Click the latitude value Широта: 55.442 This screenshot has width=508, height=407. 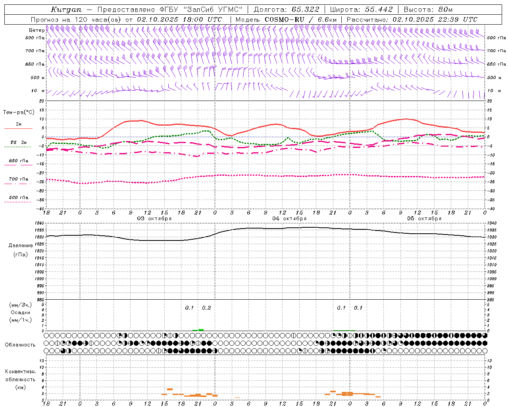(x=361, y=10)
